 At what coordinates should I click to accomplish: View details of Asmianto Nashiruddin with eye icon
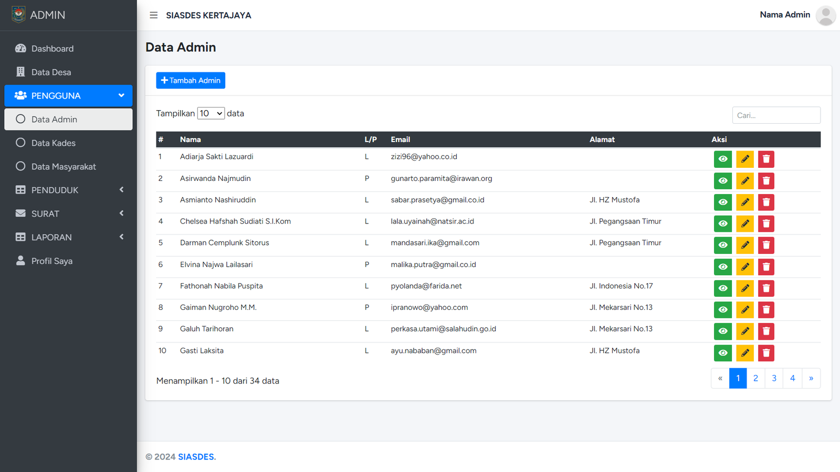click(x=722, y=202)
